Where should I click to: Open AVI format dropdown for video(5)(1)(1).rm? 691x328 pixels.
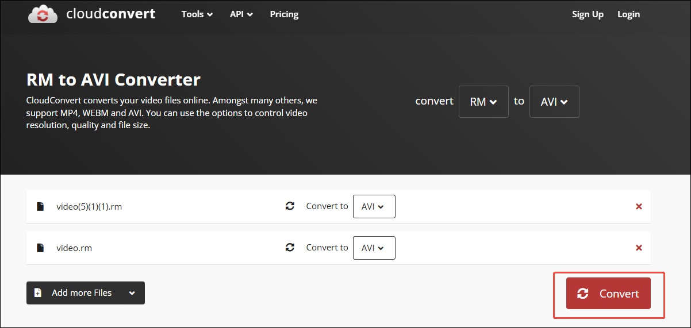pos(374,207)
